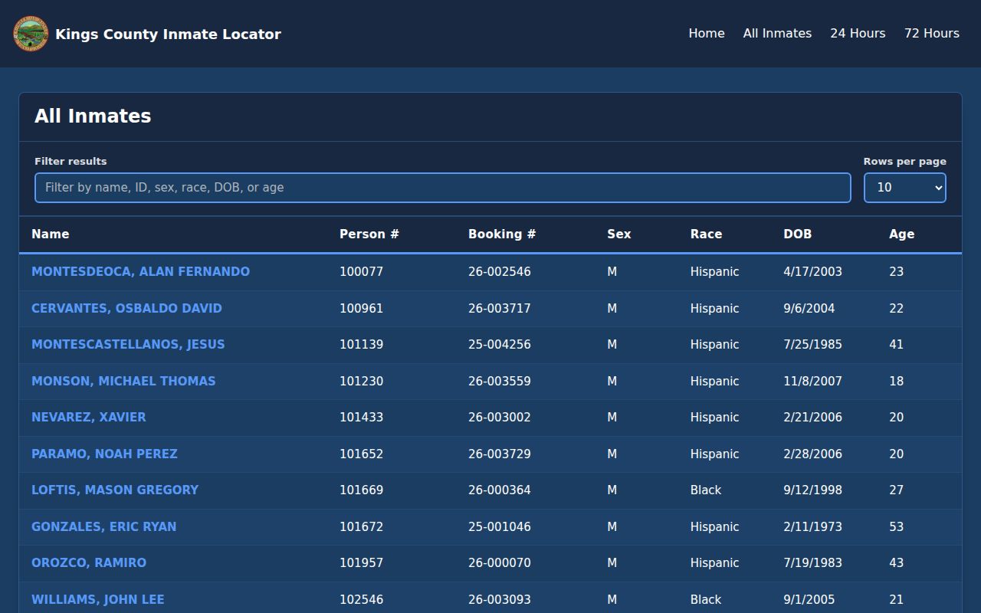Open the Rows per page dropdown
The width and height of the screenshot is (981, 613).
tap(905, 188)
